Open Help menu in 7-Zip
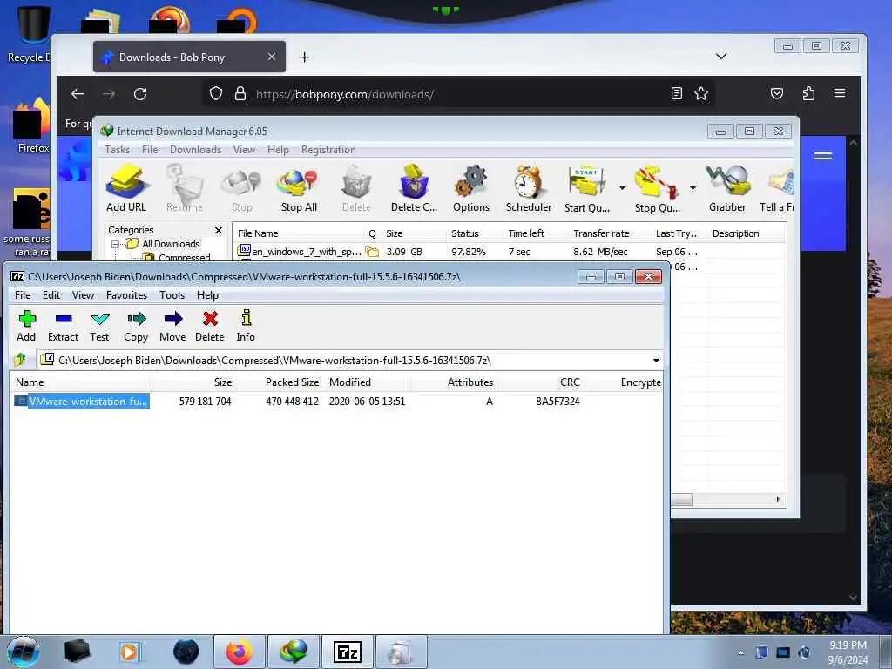Viewport: 892px width, 669px height. pyautogui.click(x=207, y=294)
